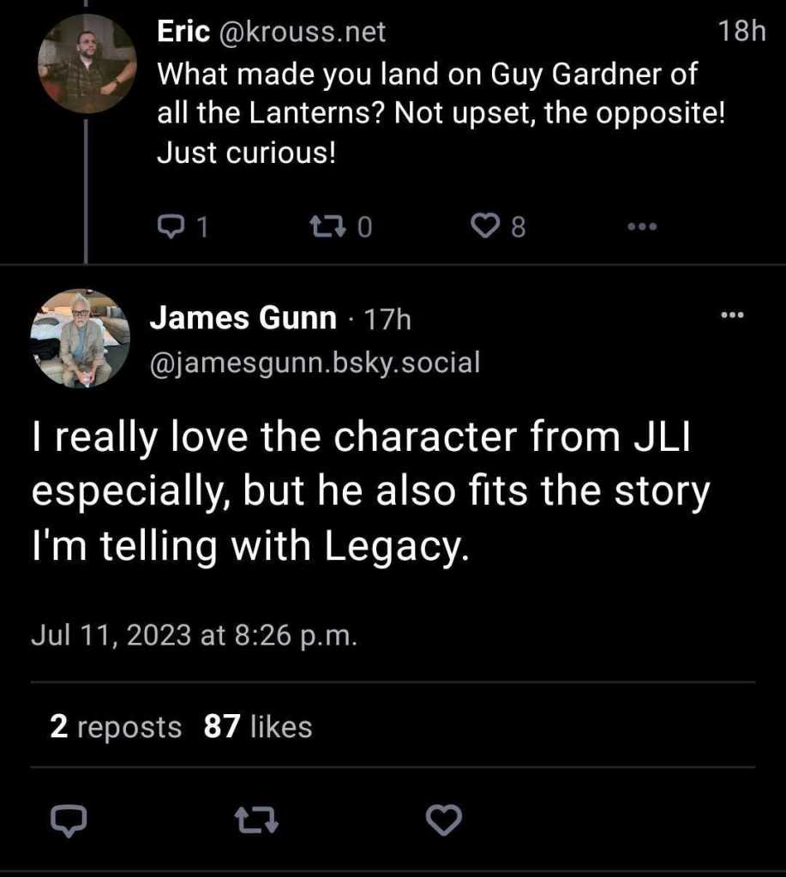The image size is (786, 877).
Task: View the 87 likes list
Action: click(x=258, y=727)
